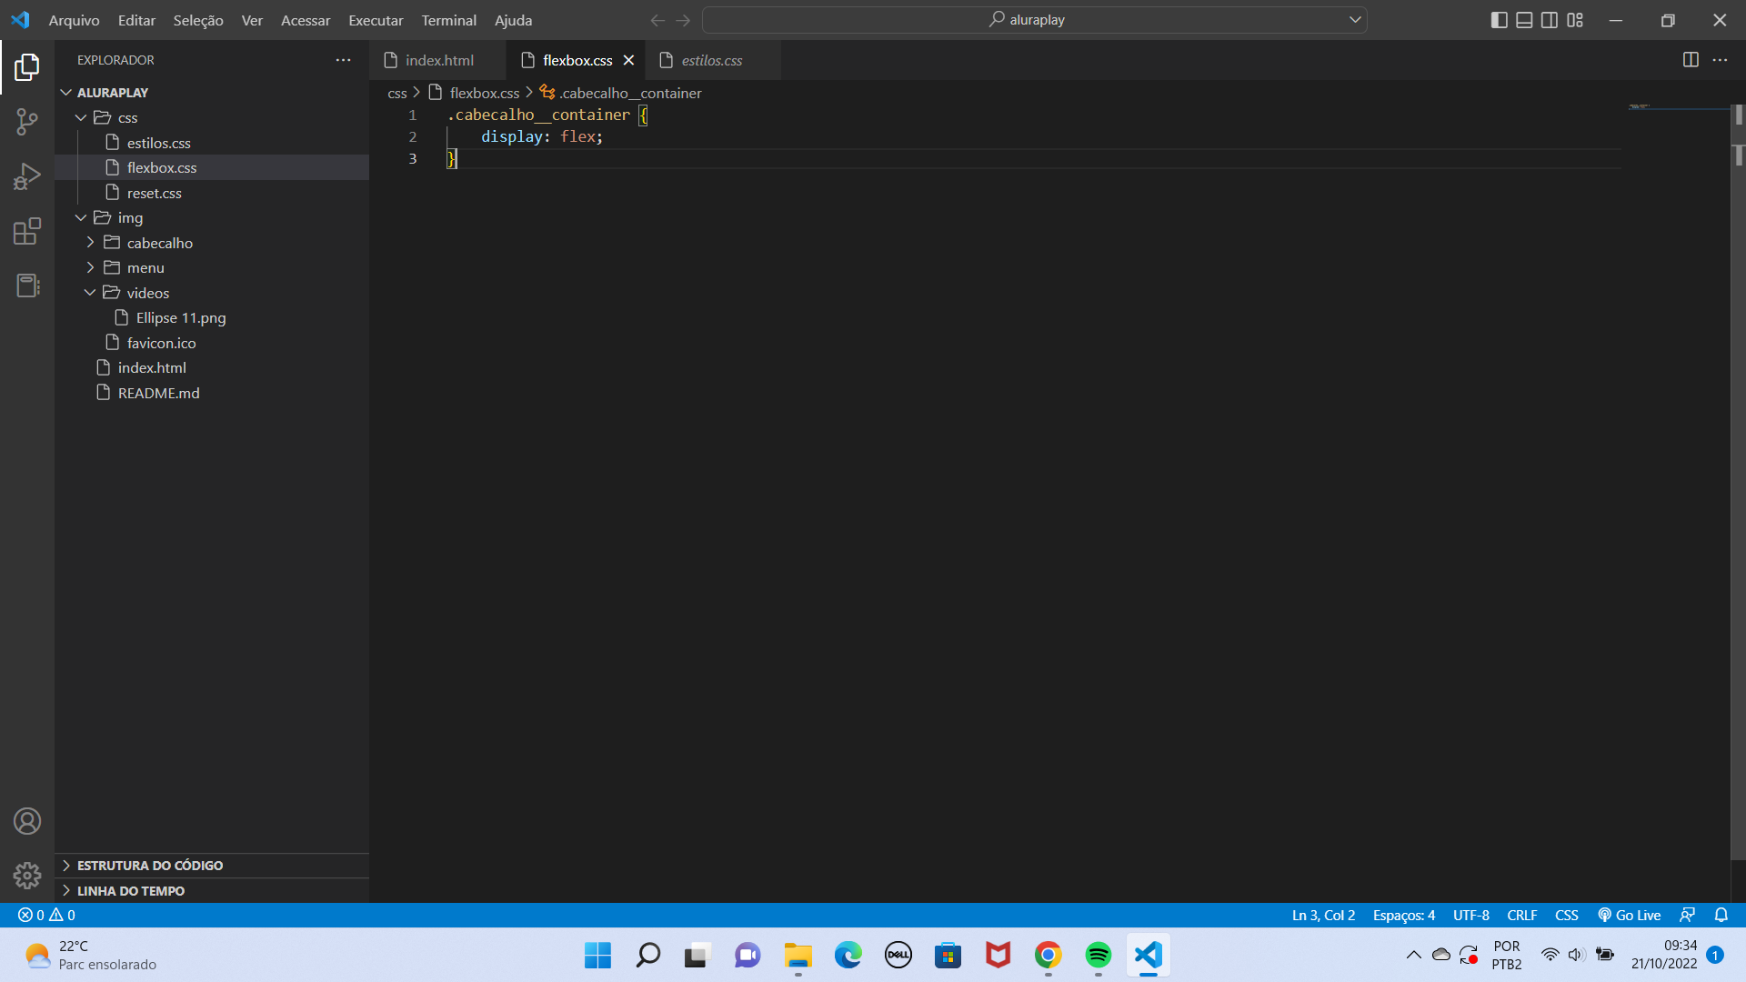Open the feedback status bar icon
1746x982 pixels.
click(x=1688, y=915)
